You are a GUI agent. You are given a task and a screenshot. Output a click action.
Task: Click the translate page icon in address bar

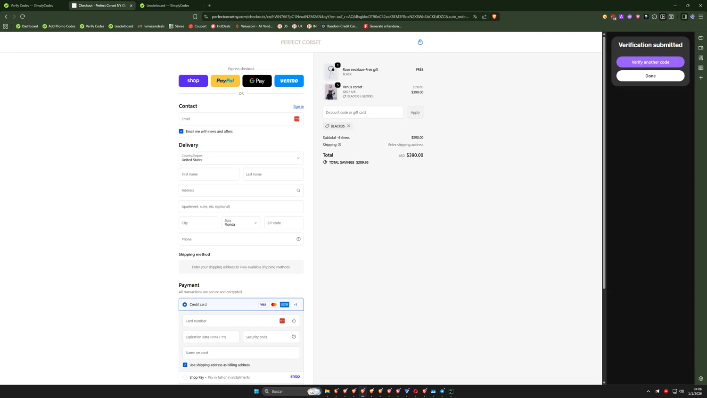(475, 17)
